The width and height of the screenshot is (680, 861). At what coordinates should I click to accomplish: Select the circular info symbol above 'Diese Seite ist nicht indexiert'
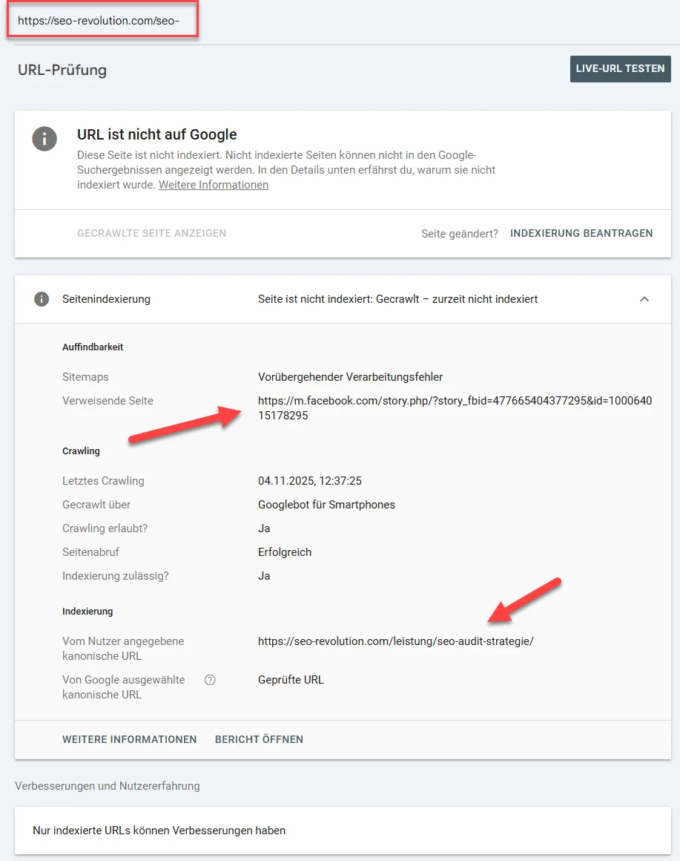tap(44, 139)
